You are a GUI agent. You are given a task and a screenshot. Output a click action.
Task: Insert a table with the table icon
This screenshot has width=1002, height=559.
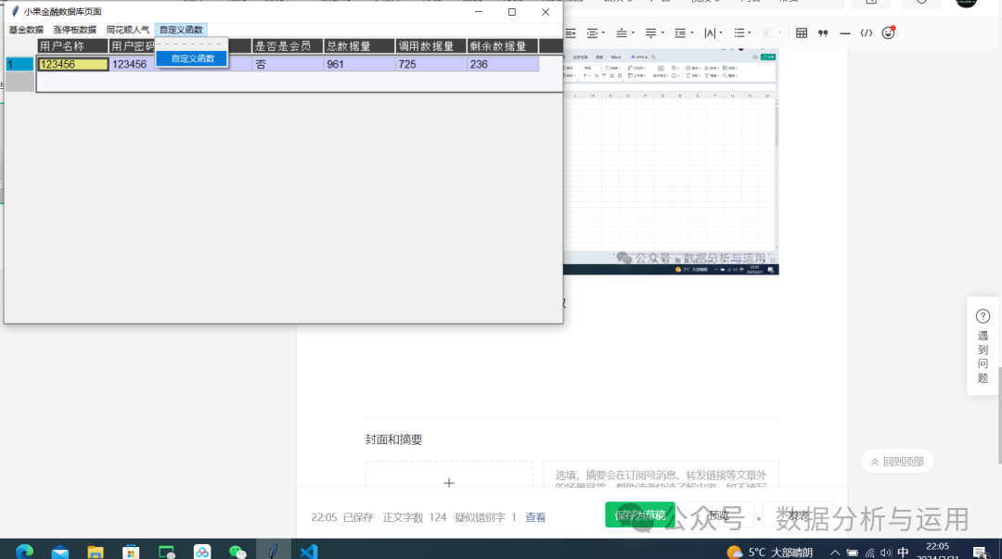(802, 33)
